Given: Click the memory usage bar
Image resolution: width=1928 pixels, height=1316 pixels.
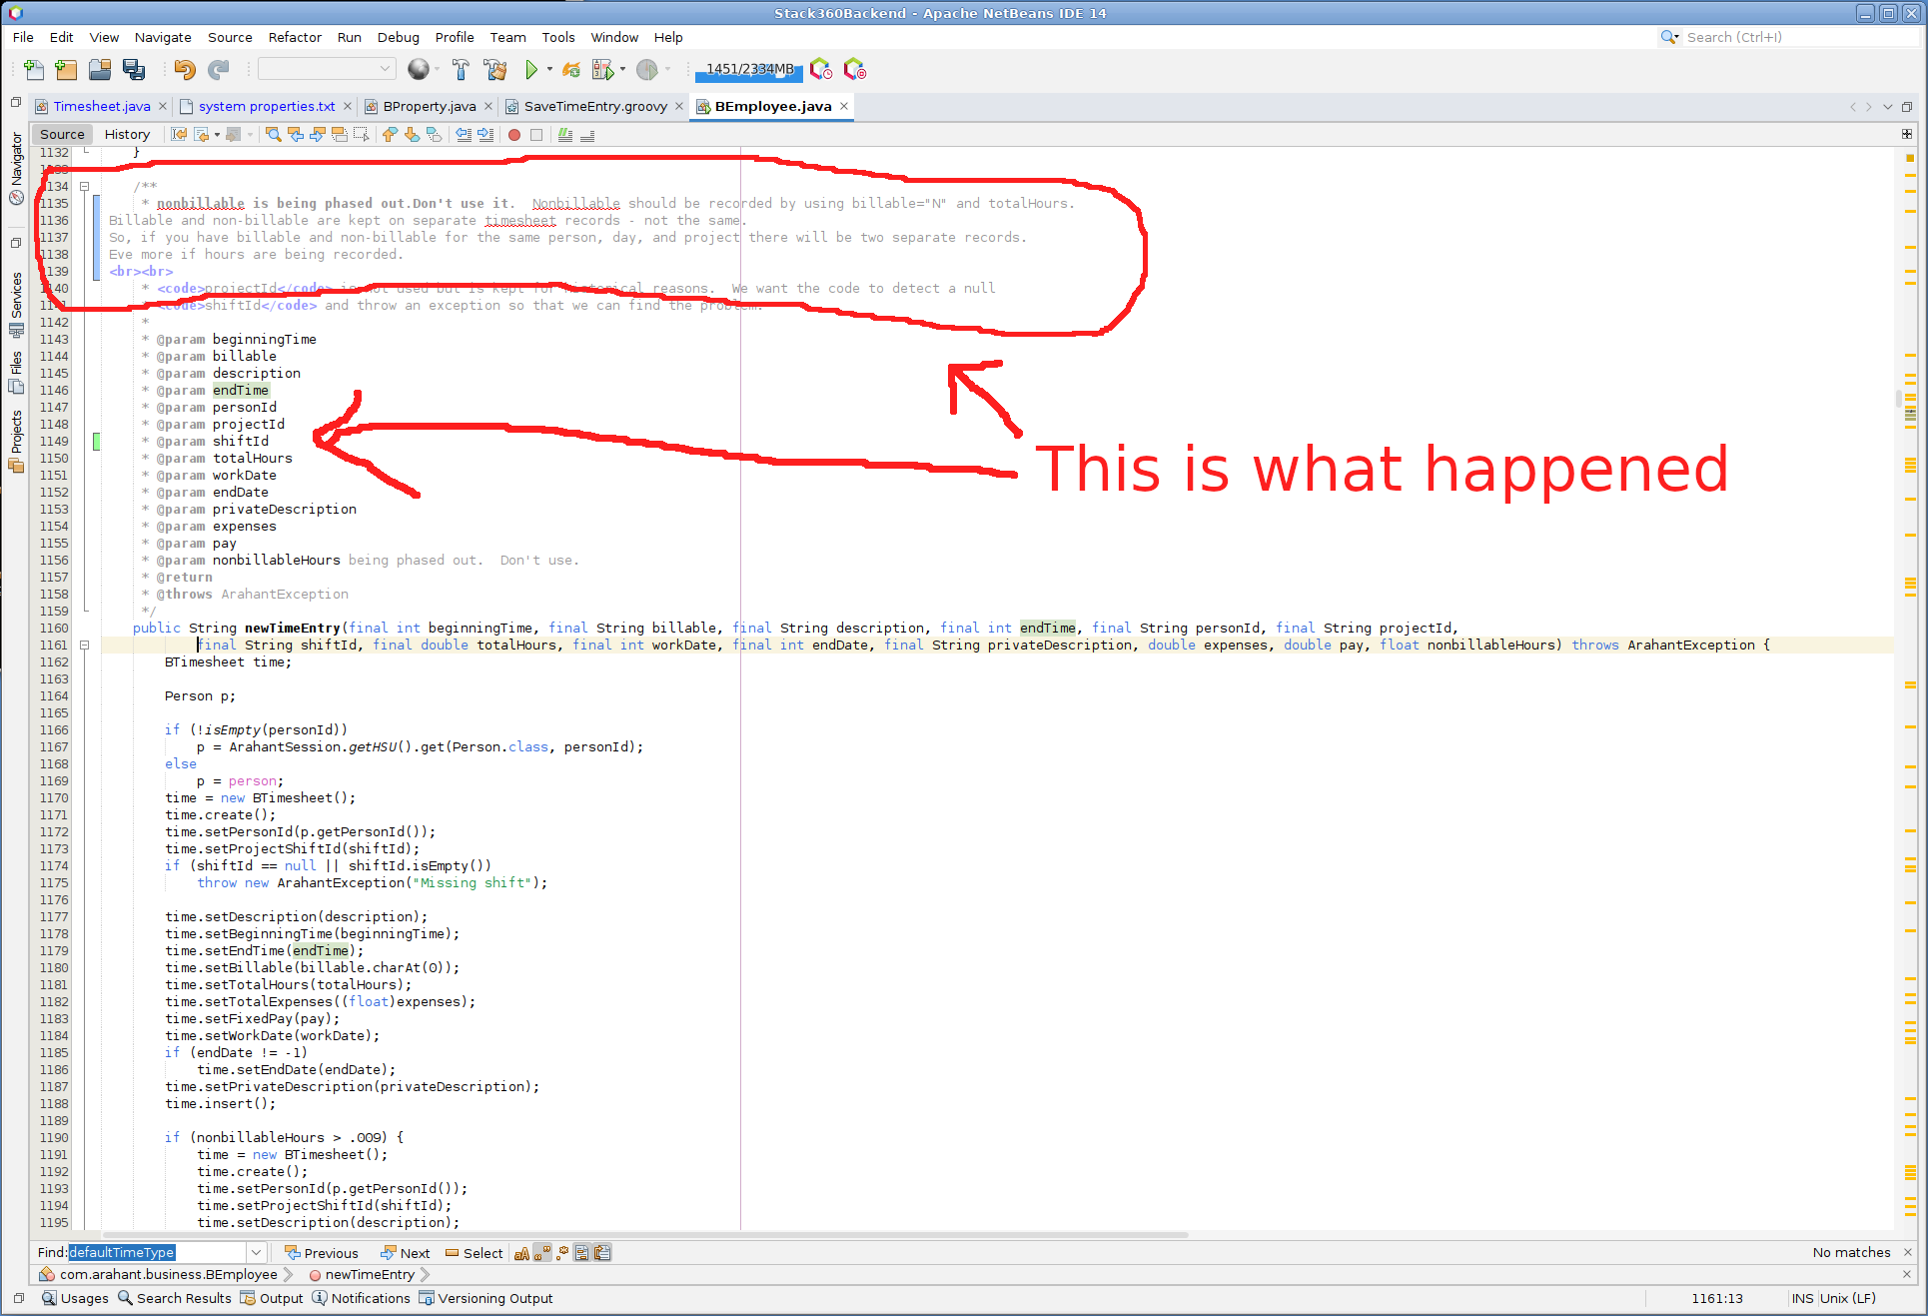Looking at the screenshot, I should [749, 69].
